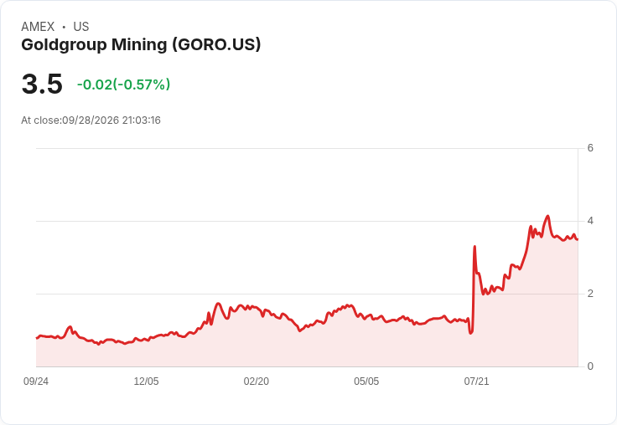Click the -0.02(-0.57%) change value
617x425 pixels.
click(123, 84)
